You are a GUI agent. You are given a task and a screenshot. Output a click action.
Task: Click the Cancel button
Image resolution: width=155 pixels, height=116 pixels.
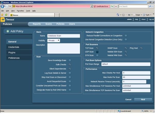[x=128, y=100]
